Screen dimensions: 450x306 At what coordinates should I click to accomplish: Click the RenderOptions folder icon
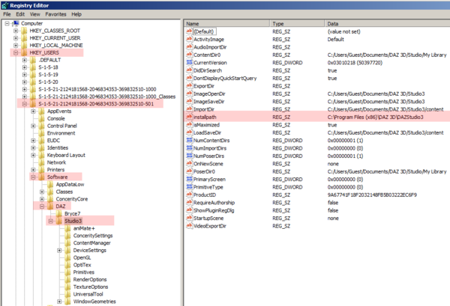click(x=67, y=280)
